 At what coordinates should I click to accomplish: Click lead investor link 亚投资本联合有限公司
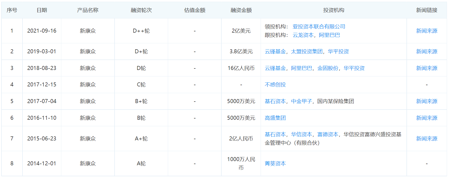(x=319, y=27)
